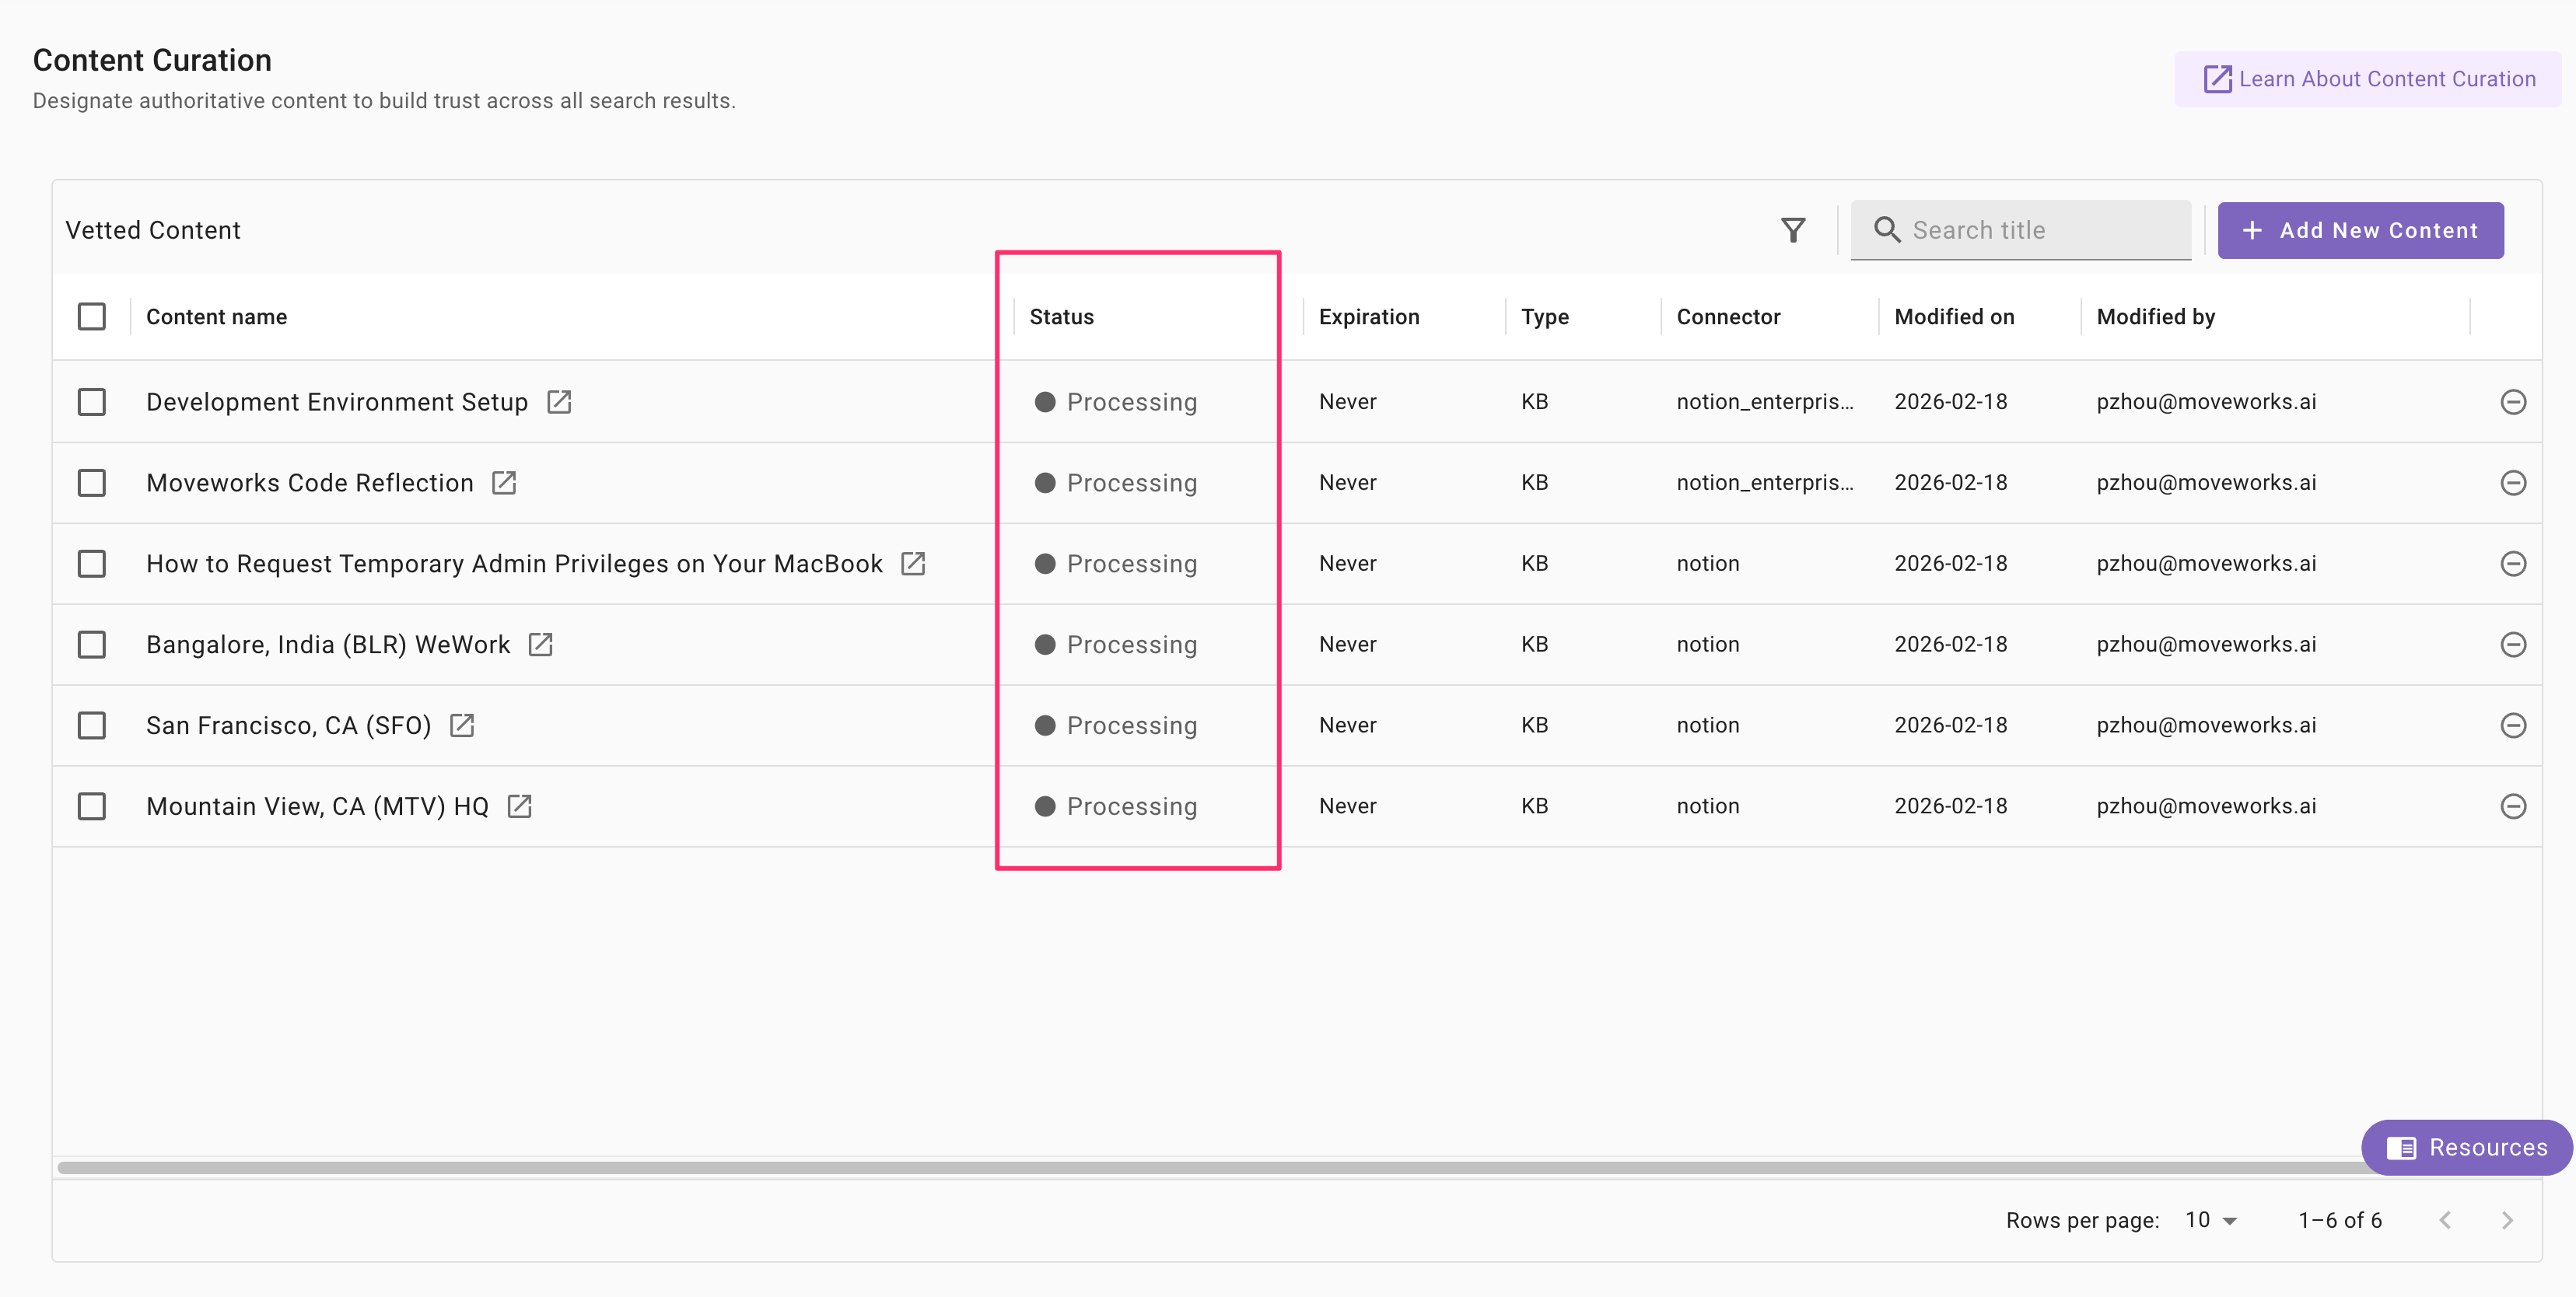This screenshot has width=2576, height=1297.
Task: Click the horizontal scrollbar below the table
Action: (1200, 1167)
